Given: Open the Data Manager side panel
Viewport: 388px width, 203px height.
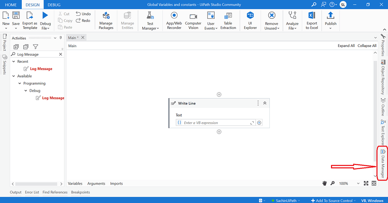Looking at the screenshot, I should point(383,164).
